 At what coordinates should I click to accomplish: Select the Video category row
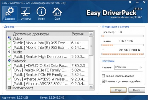pyautogui.click(x=48, y=38)
